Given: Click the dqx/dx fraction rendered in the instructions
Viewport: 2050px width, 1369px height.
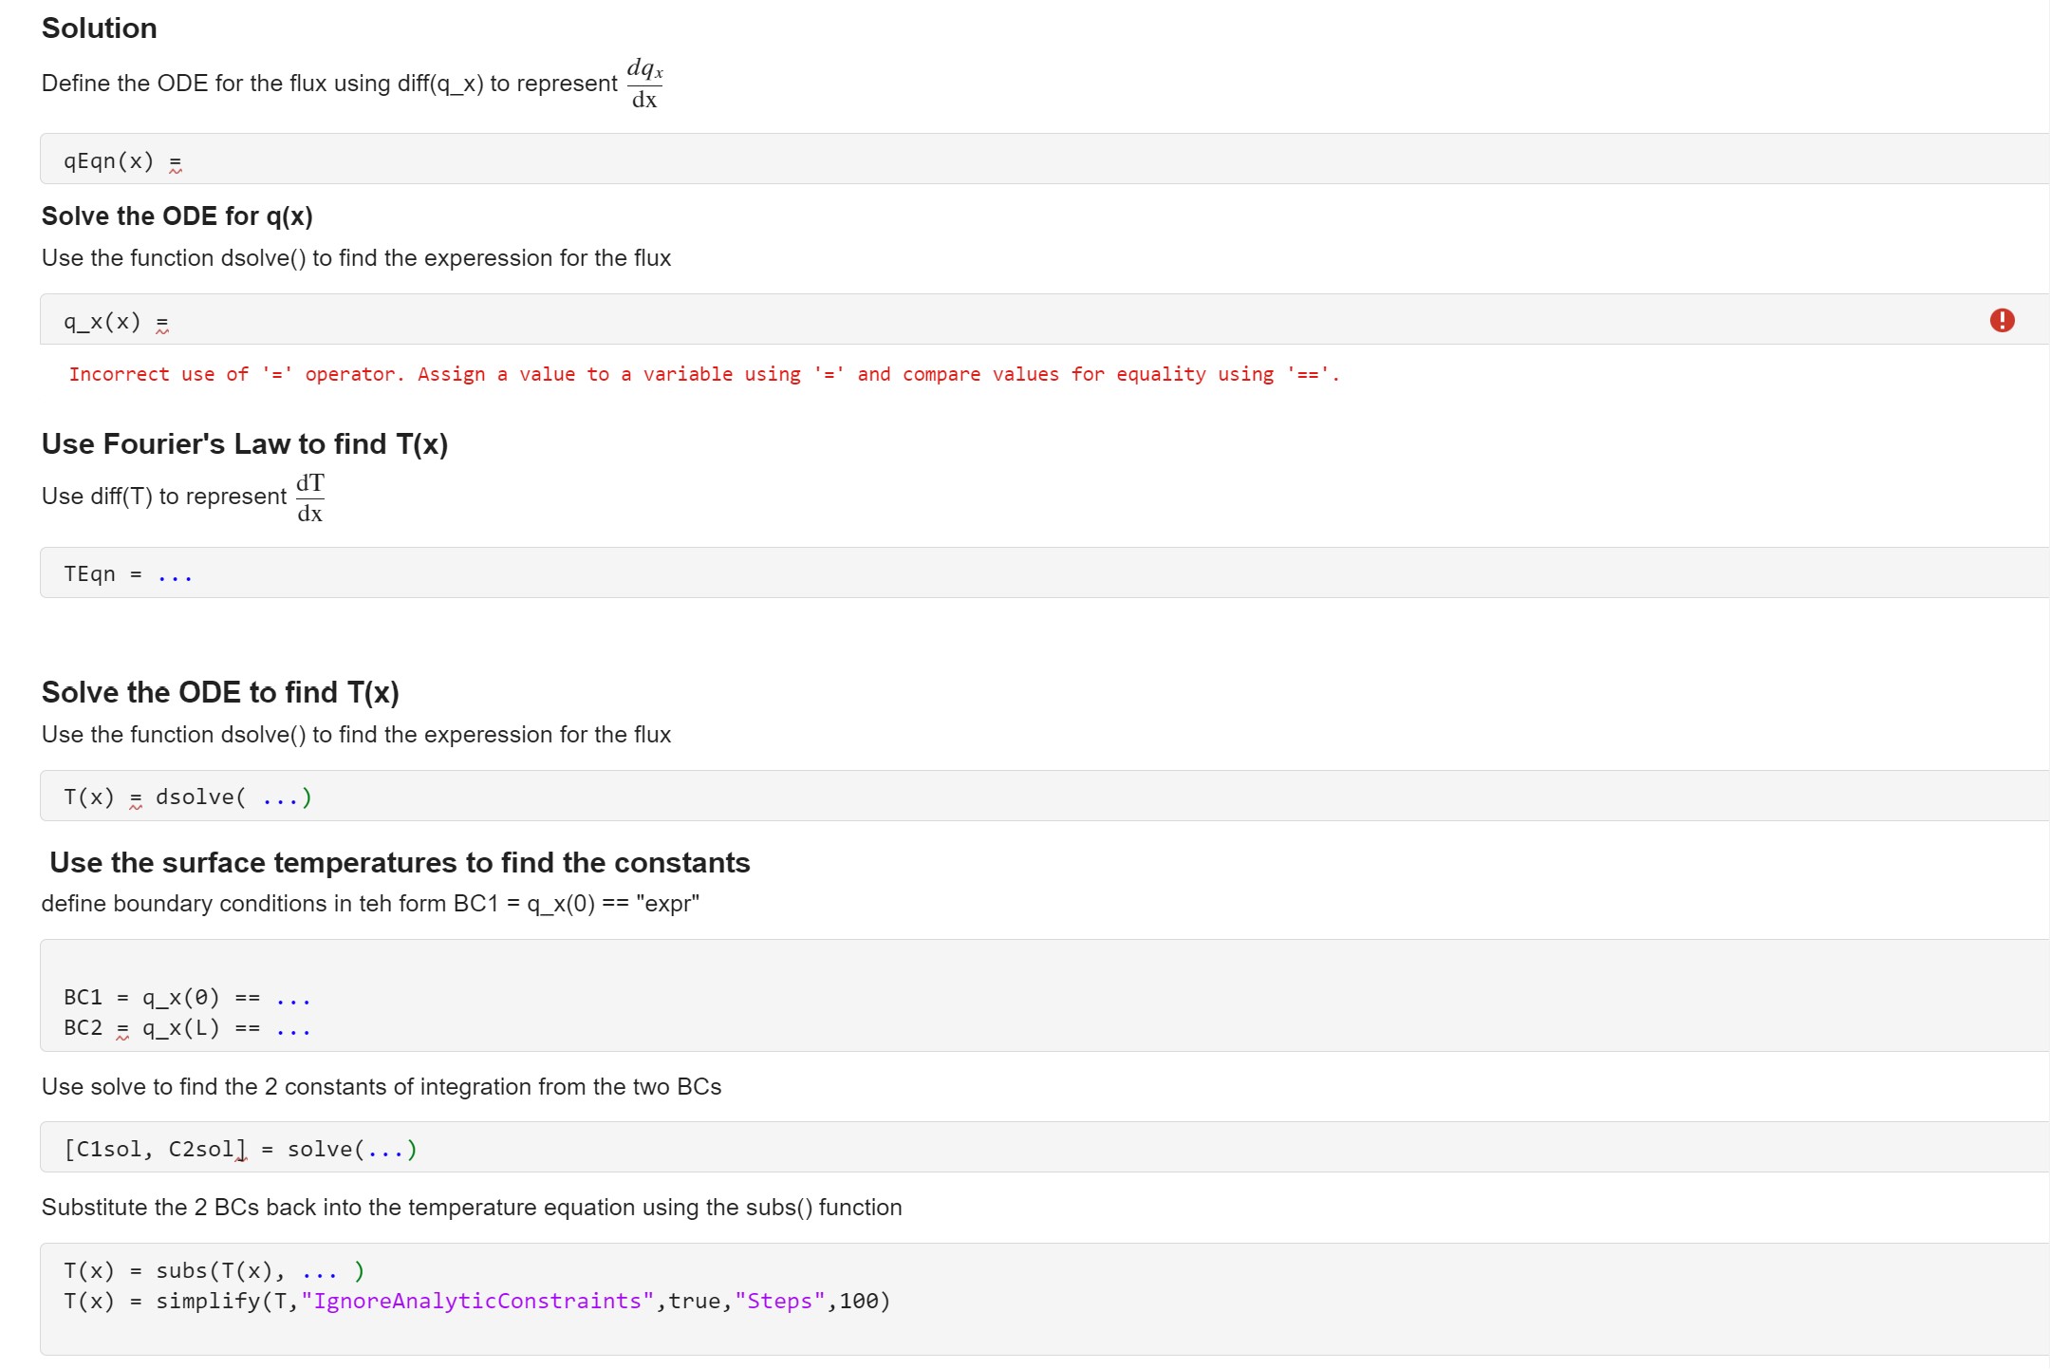Looking at the screenshot, I should [643, 83].
